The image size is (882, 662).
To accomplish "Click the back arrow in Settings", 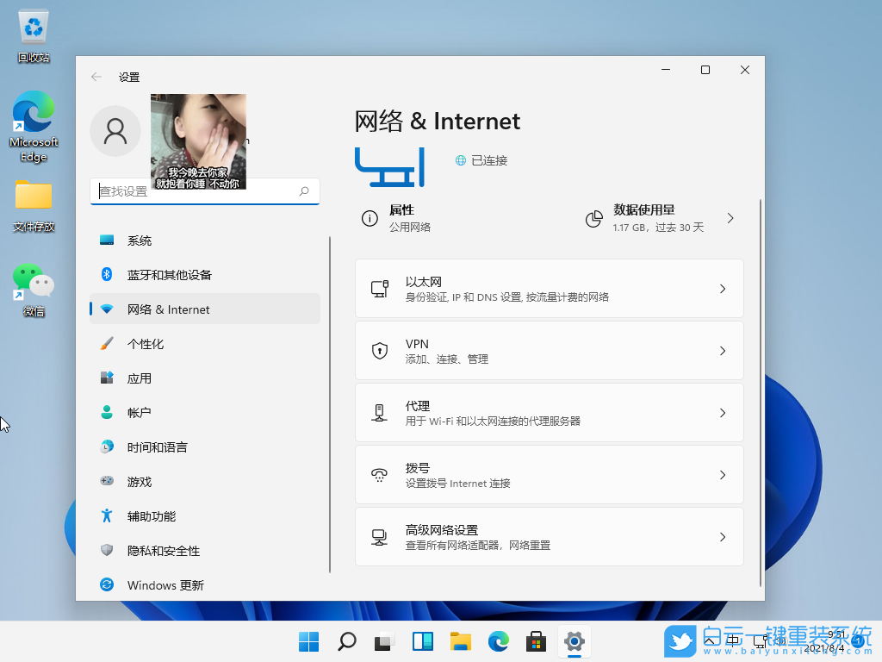I will pos(96,77).
